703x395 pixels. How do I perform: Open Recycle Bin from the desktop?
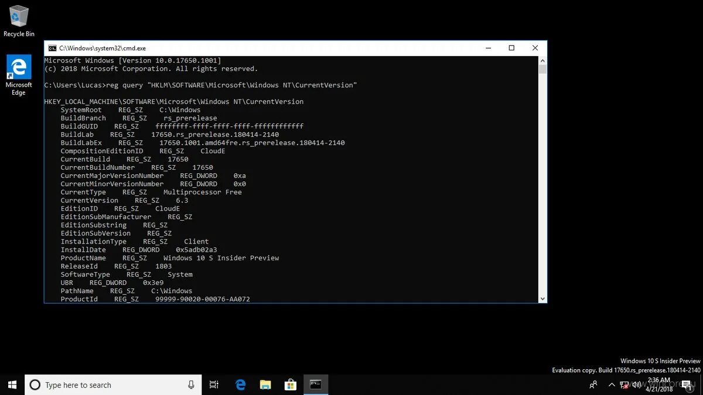(x=19, y=19)
